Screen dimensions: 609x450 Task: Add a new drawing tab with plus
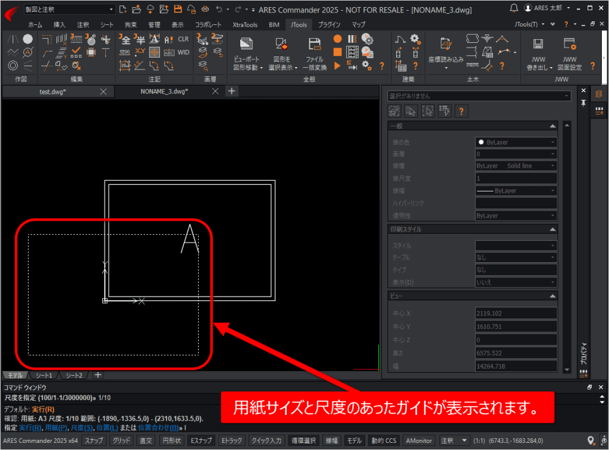click(x=231, y=91)
